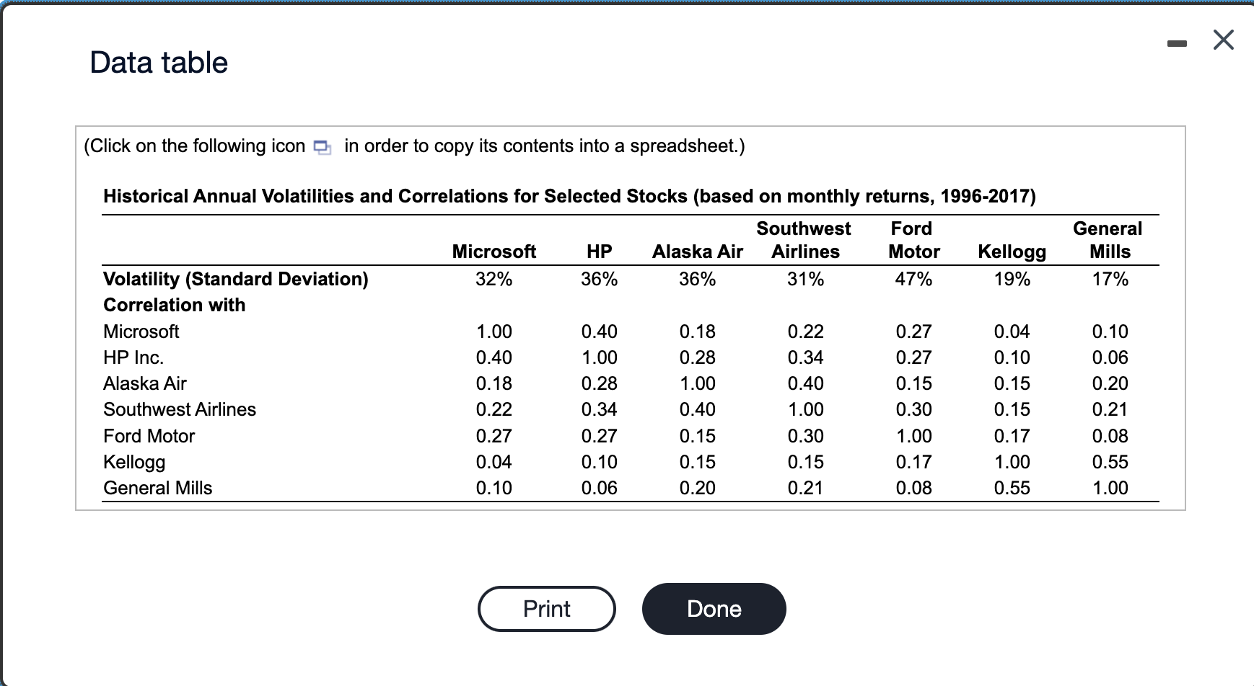The width and height of the screenshot is (1254, 686).
Task: Click the Print button
Action: coord(546,609)
